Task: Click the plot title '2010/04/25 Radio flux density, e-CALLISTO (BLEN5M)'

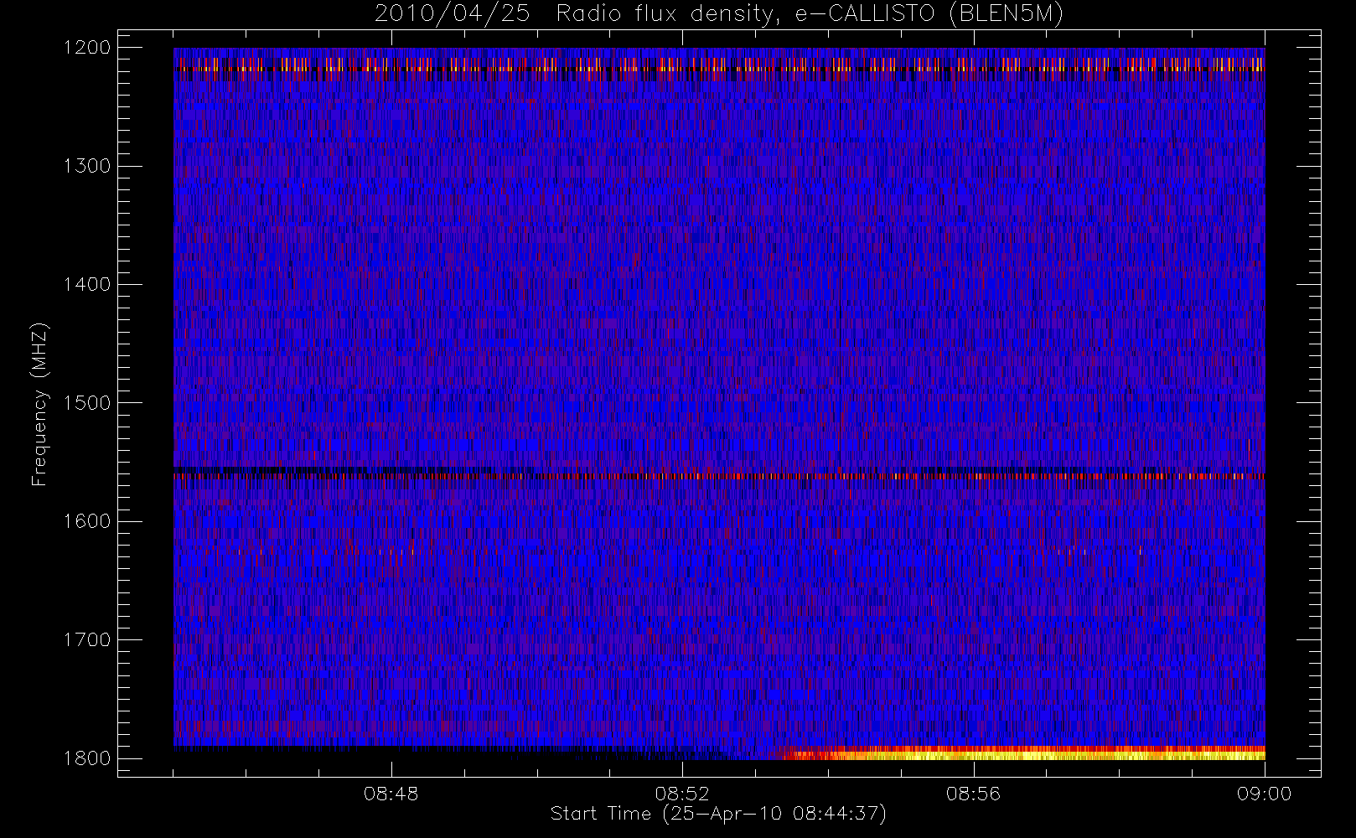Action: click(719, 14)
